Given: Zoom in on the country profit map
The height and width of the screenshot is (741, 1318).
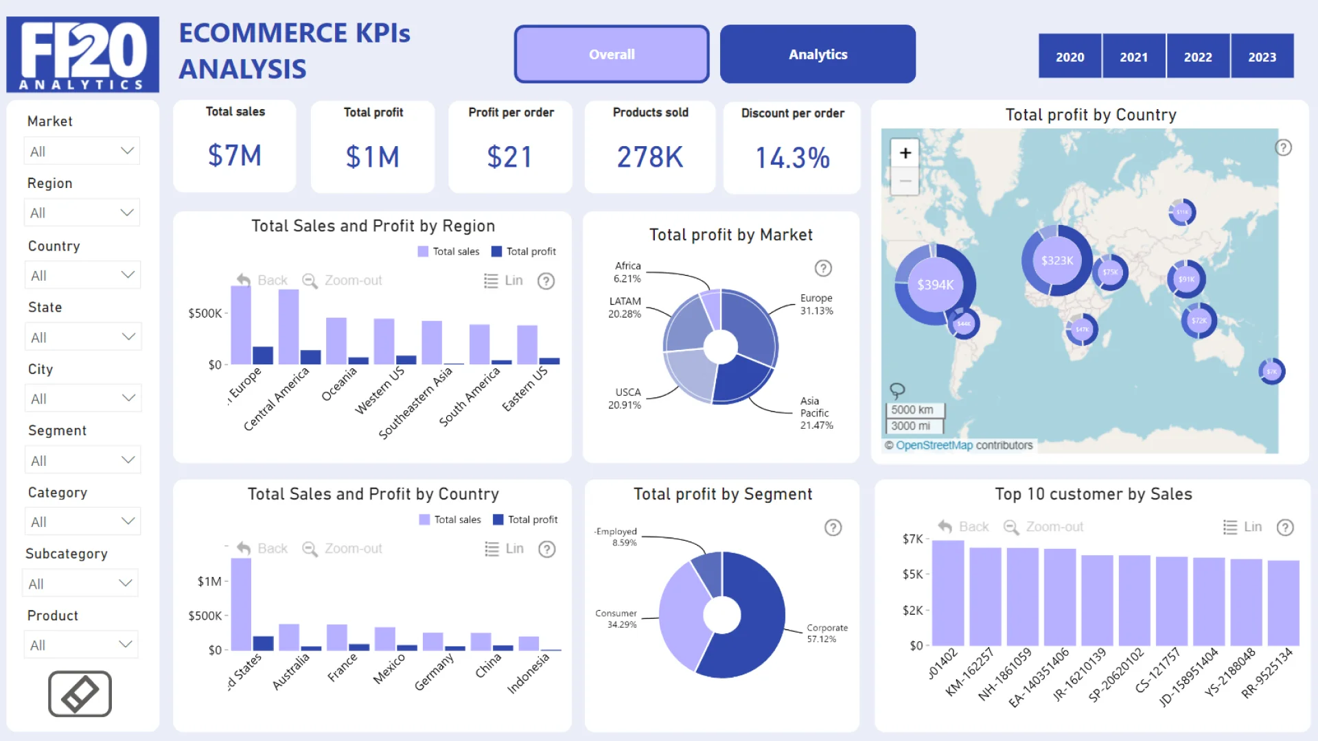Looking at the screenshot, I should (905, 153).
